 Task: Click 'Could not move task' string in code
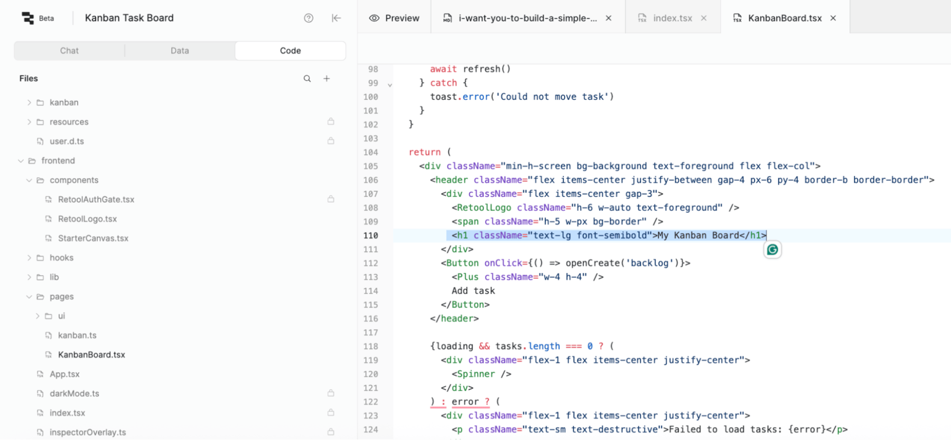(552, 97)
